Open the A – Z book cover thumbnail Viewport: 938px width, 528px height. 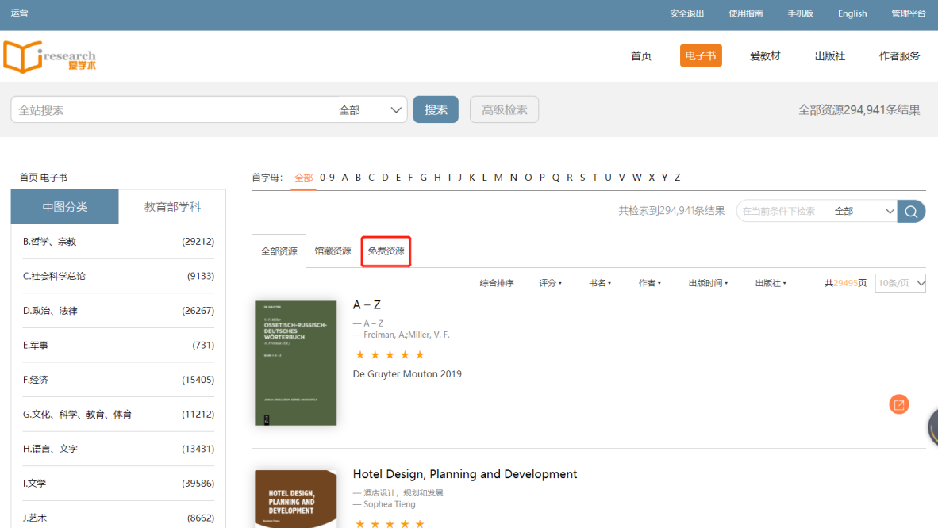pos(295,363)
